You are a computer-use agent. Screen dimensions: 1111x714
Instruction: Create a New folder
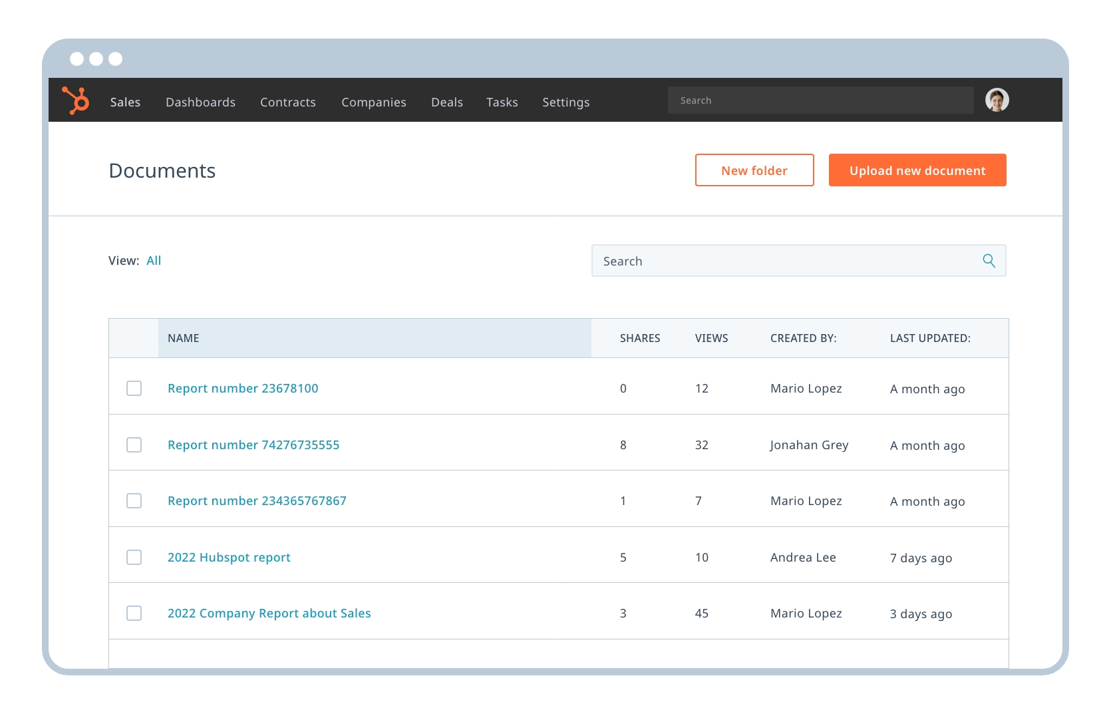754,170
